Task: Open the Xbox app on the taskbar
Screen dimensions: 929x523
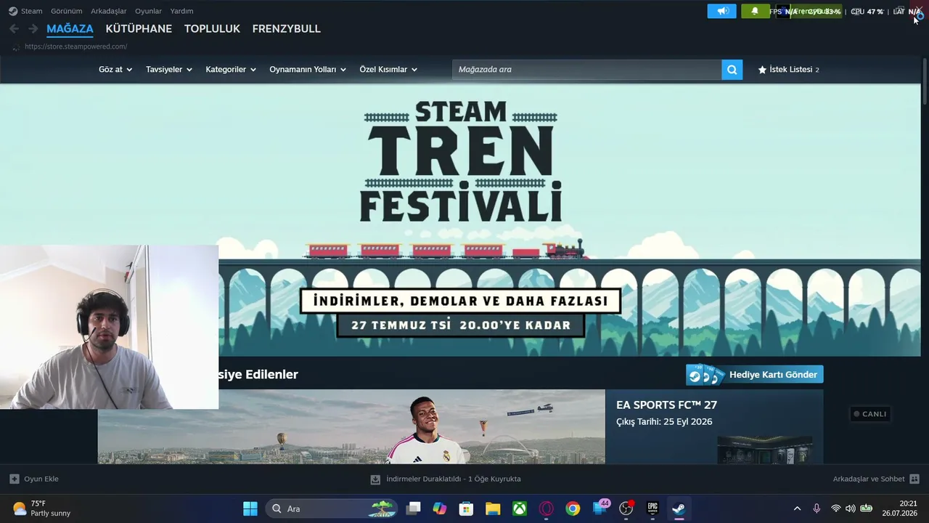Action: click(x=520, y=508)
